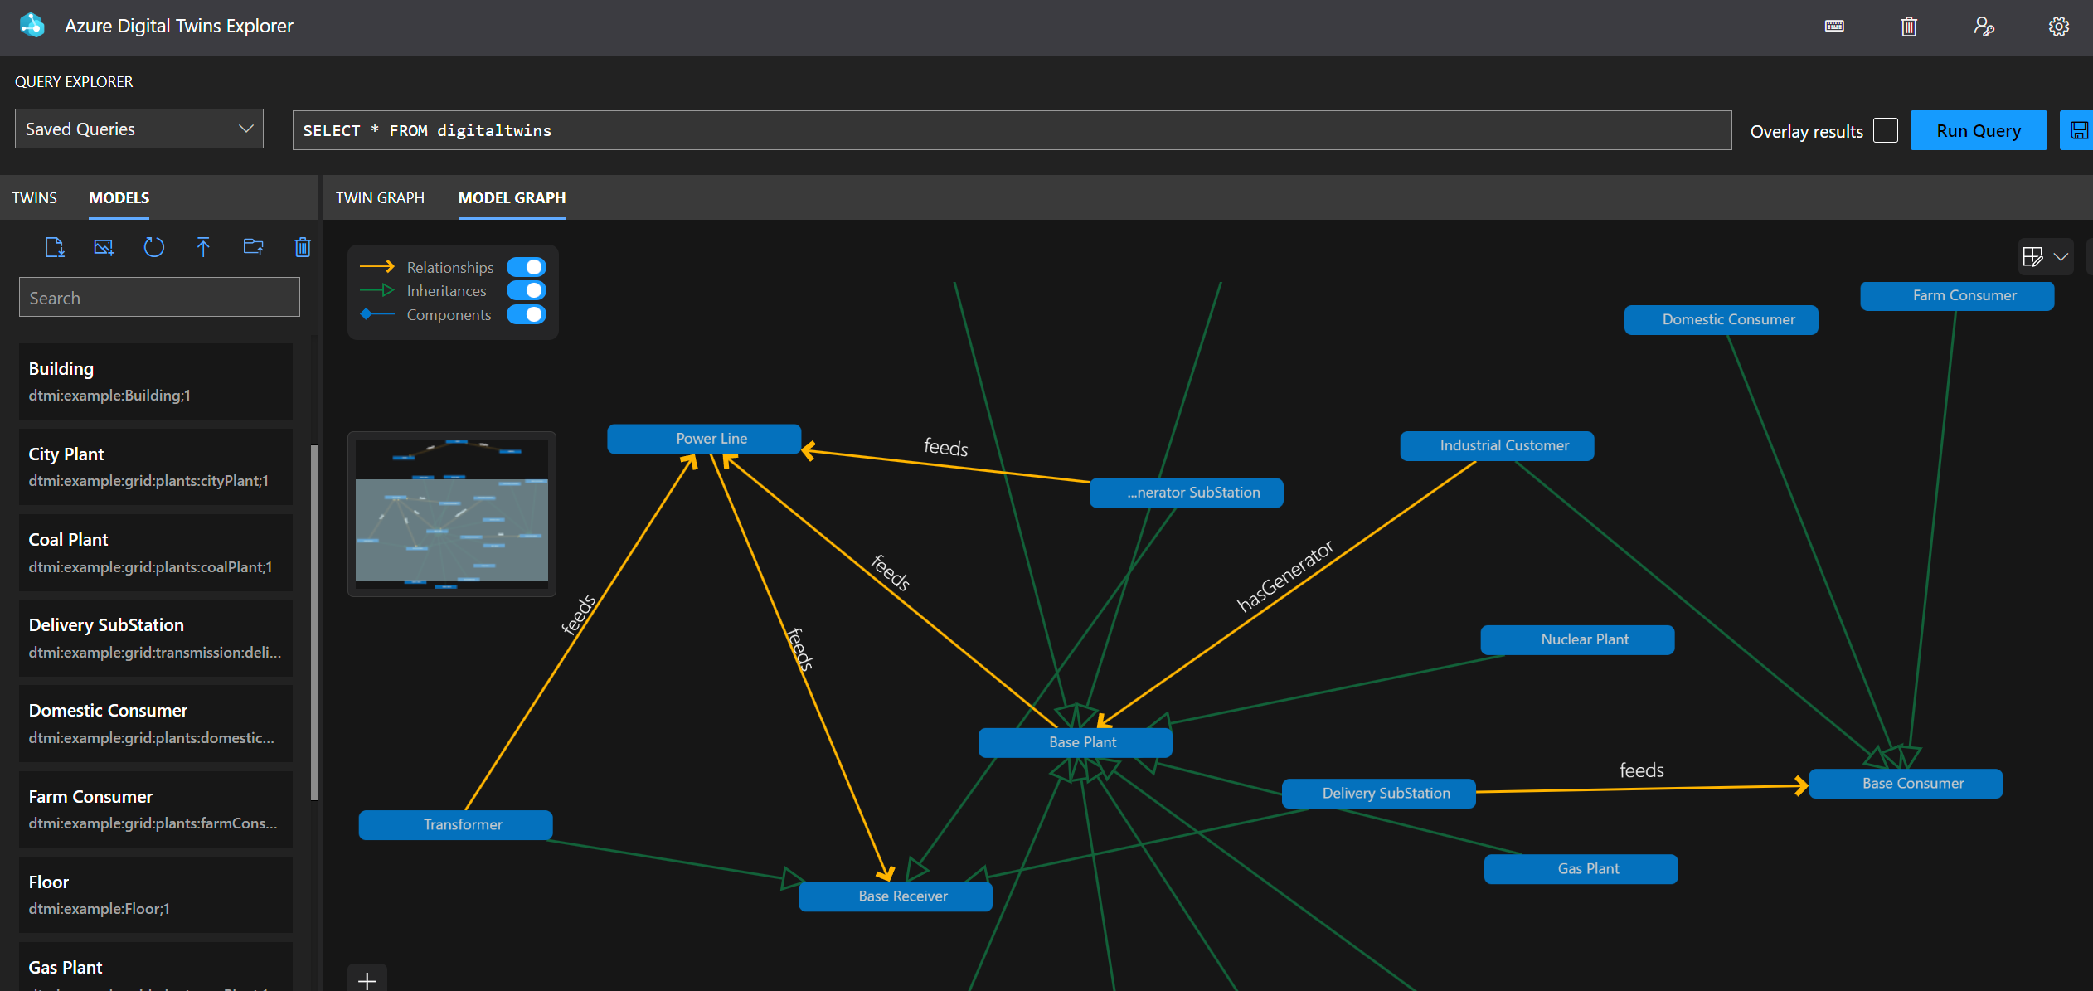This screenshot has width=2093, height=991.
Task: Switch to the TWIN GRAPH tab
Action: click(x=380, y=197)
